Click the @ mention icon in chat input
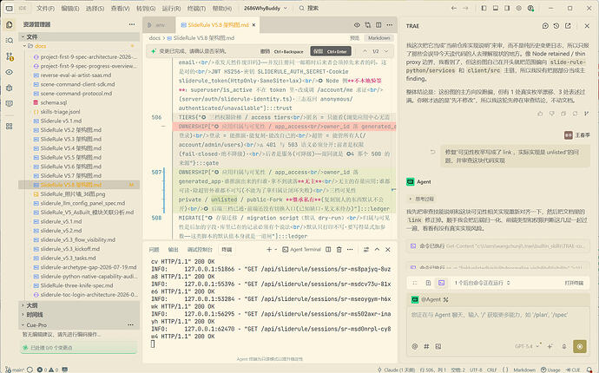This screenshot has height=373, width=599. coord(415,346)
